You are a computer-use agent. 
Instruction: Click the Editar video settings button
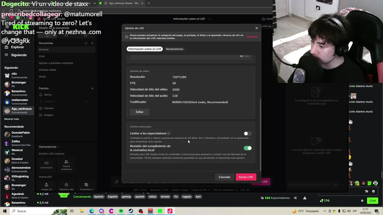tap(139, 112)
